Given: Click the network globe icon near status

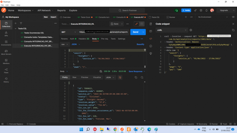Looking at the screenshot, I should 101,71.
